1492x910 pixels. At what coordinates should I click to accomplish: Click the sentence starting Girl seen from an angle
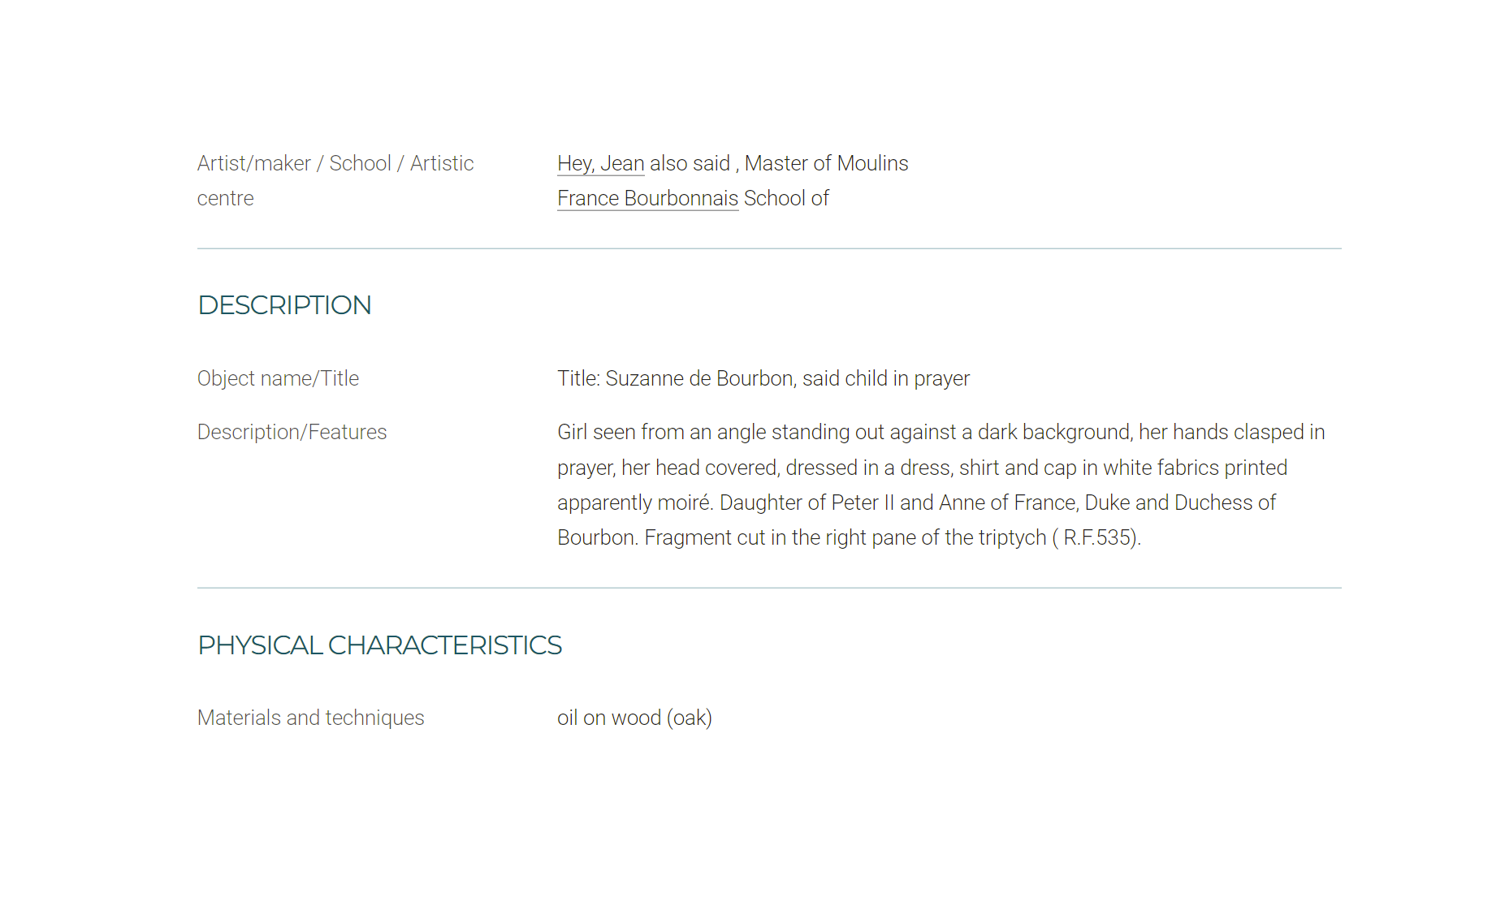click(x=941, y=468)
